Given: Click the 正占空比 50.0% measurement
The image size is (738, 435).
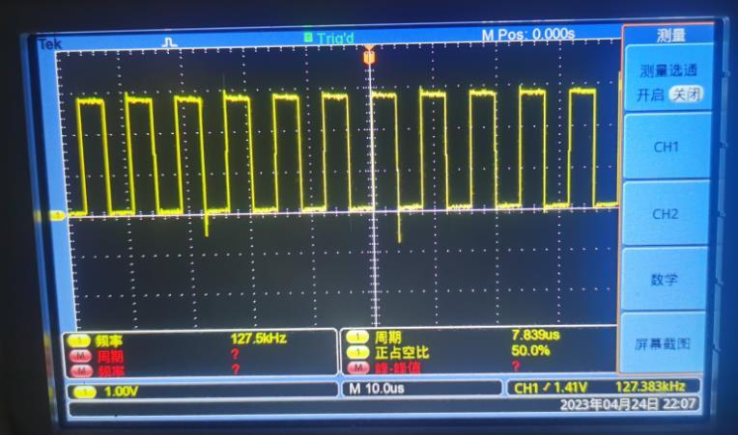Looking at the screenshot, I should (462, 351).
